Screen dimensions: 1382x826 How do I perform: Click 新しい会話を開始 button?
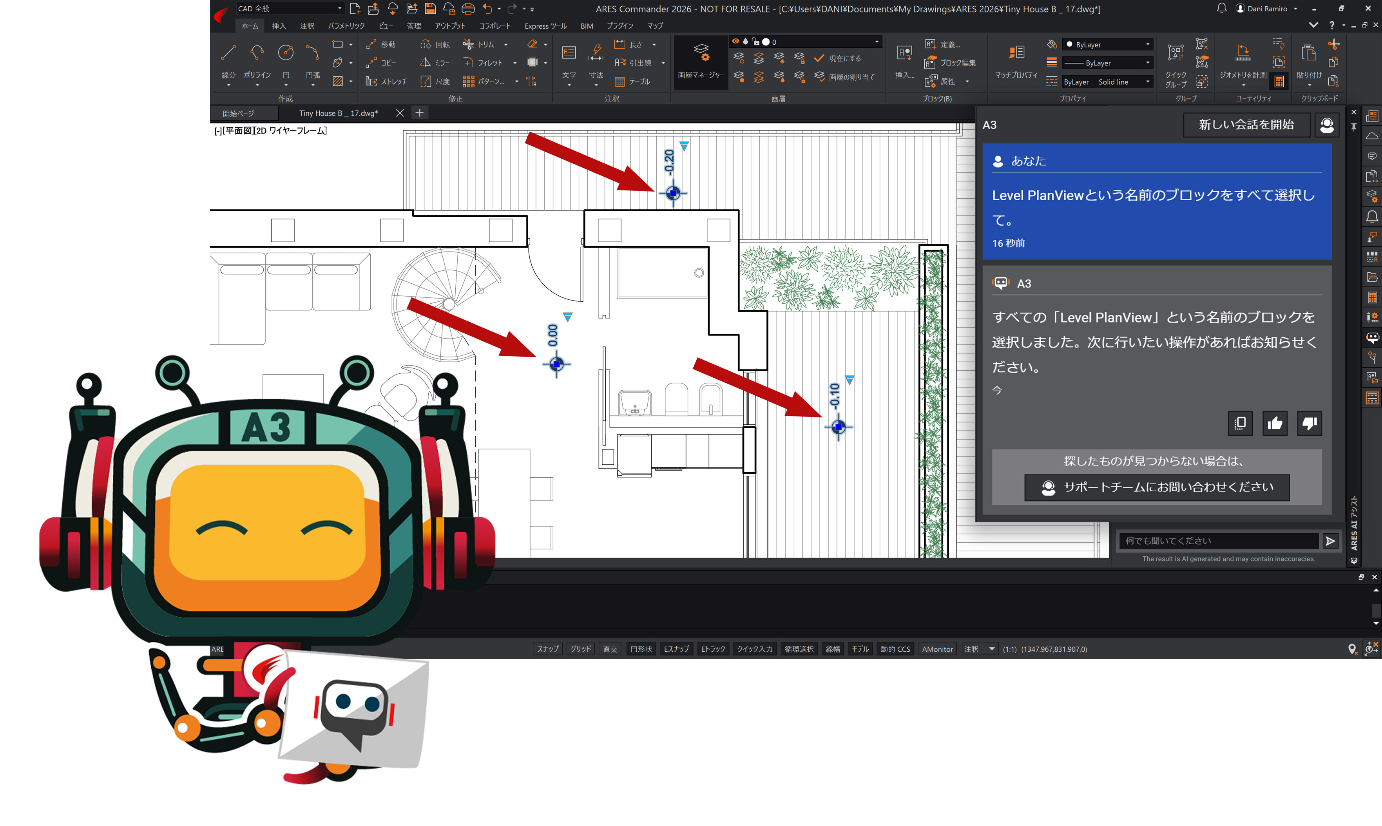[1246, 125]
